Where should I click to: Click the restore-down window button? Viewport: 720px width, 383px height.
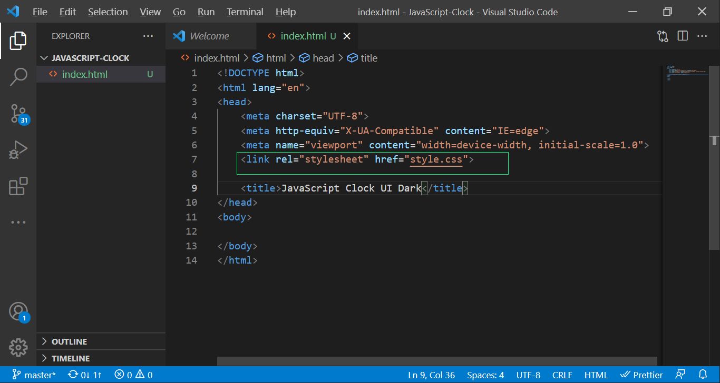(668, 12)
